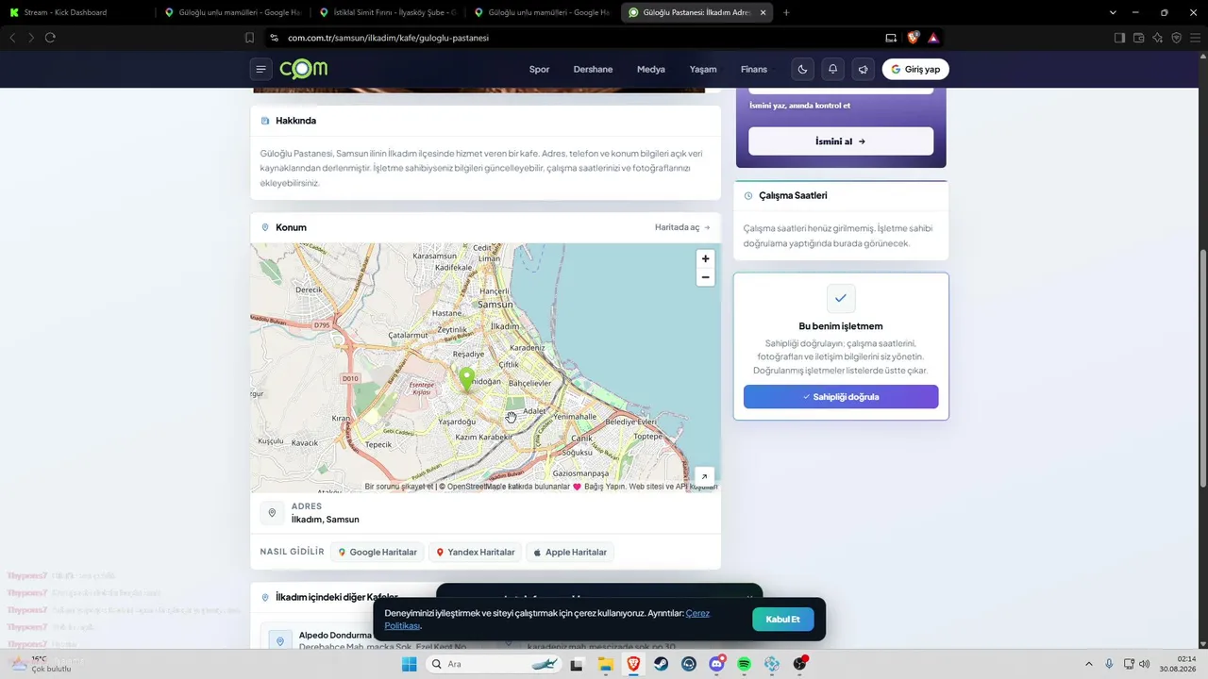The height and width of the screenshot is (679, 1208).
Task: Expand the map to fullscreen
Action: pos(704,476)
